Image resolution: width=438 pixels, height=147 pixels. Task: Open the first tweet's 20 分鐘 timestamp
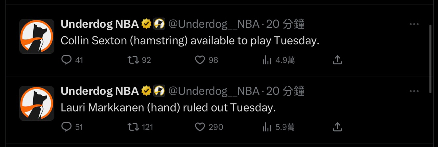pyautogui.click(x=285, y=24)
